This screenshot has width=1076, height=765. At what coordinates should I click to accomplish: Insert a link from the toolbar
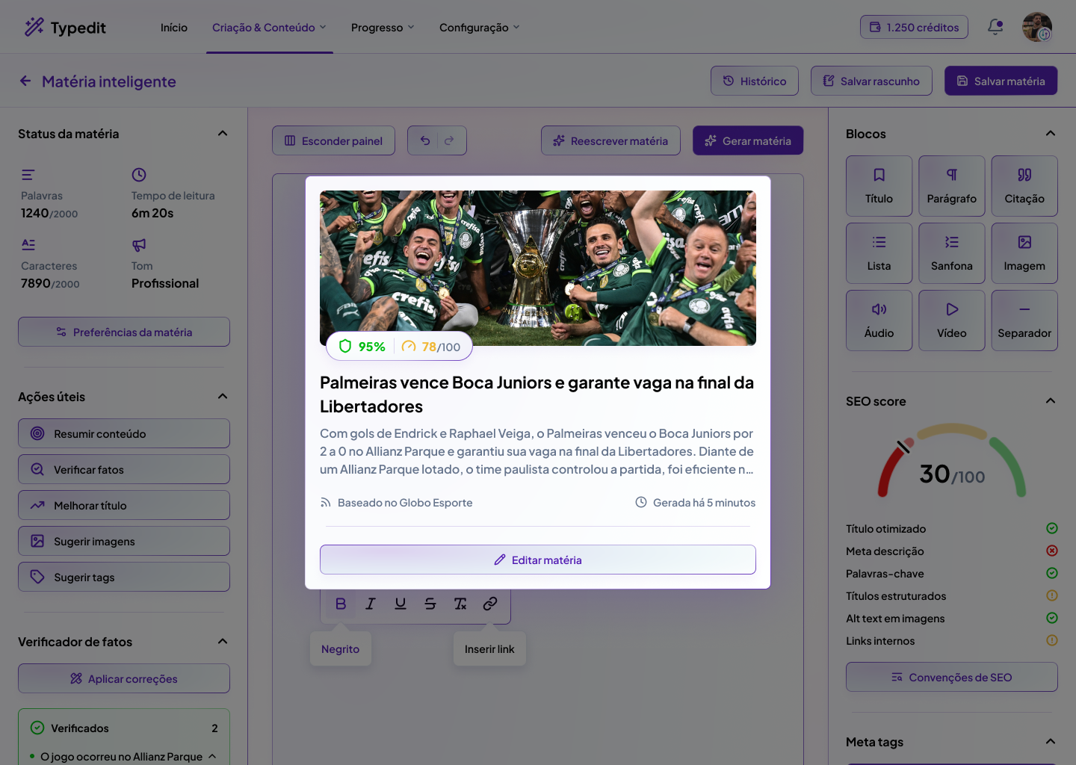pyautogui.click(x=490, y=604)
